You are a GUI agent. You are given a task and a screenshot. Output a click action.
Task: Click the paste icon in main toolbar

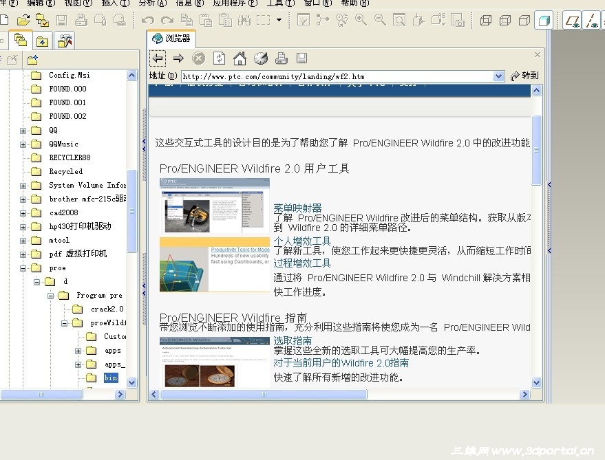[x=206, y=20]
